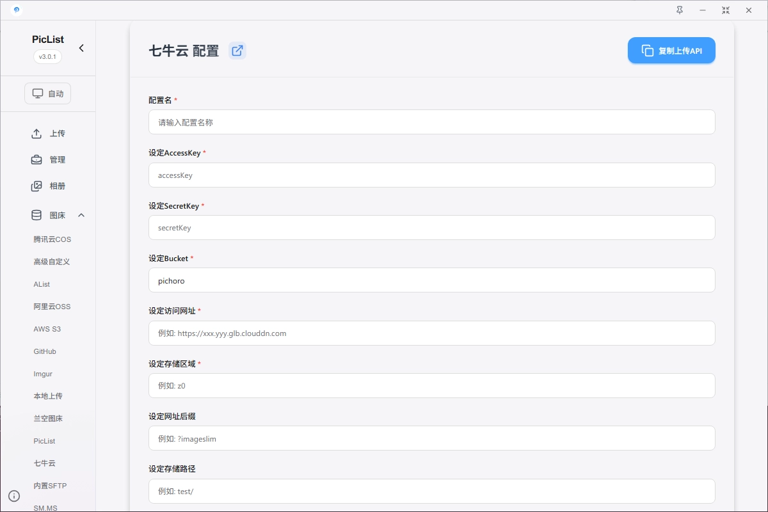The width and height of the screenshot is (768, 512).
Task: Select PicList entry in the 图床 list
Action: pos(45,441)
